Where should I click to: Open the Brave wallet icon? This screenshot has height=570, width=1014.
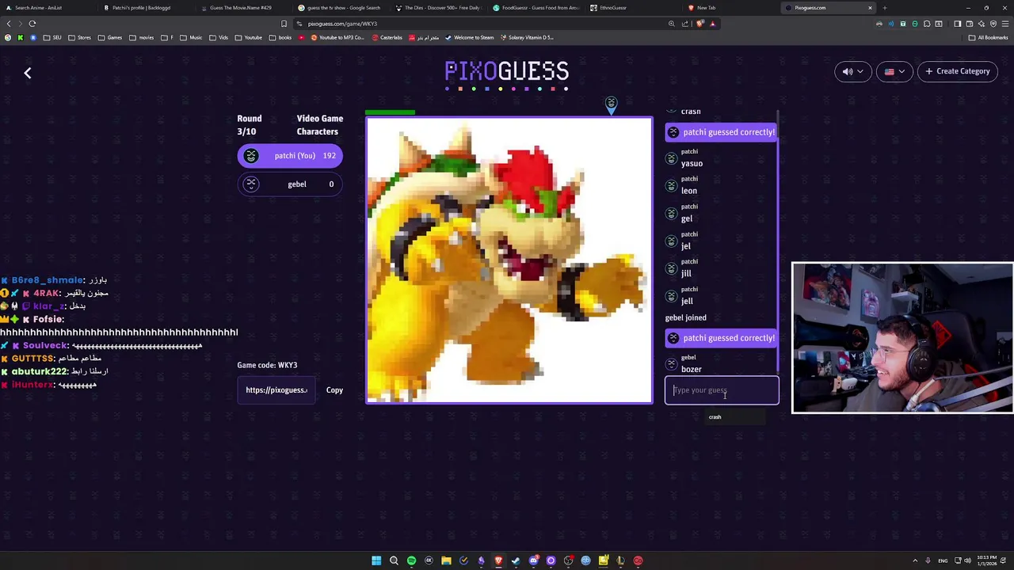[x=969, y=24]
